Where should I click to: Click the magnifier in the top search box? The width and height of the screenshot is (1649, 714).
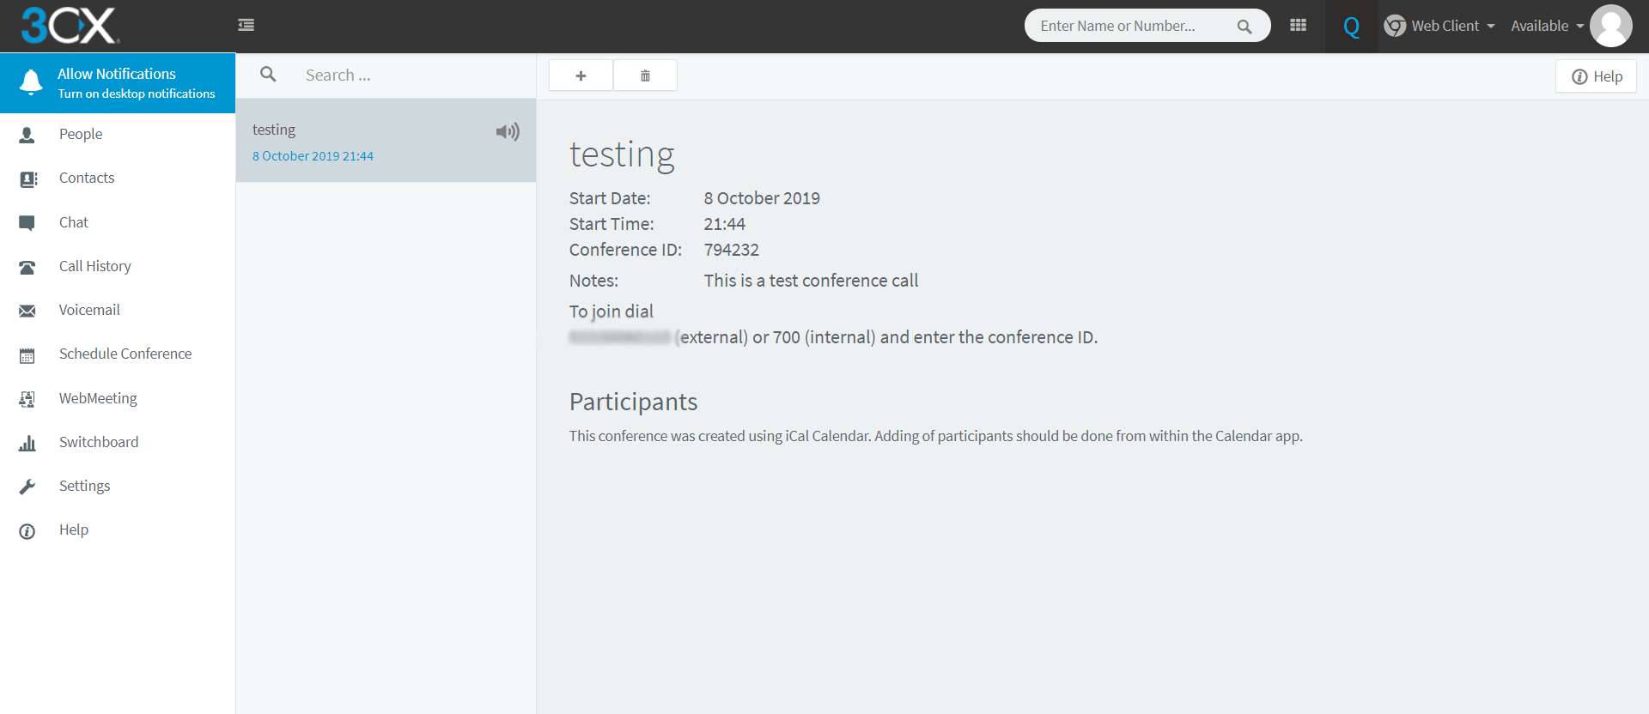1244,27
